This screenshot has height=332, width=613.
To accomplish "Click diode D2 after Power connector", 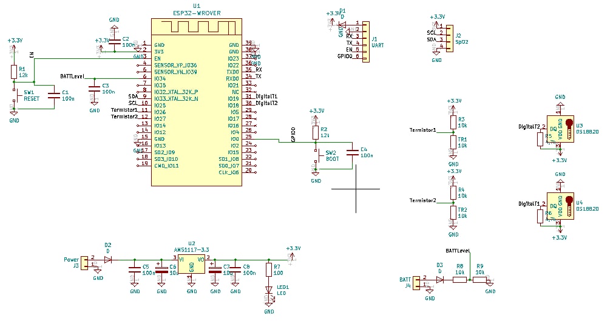I will pos(108,259).
